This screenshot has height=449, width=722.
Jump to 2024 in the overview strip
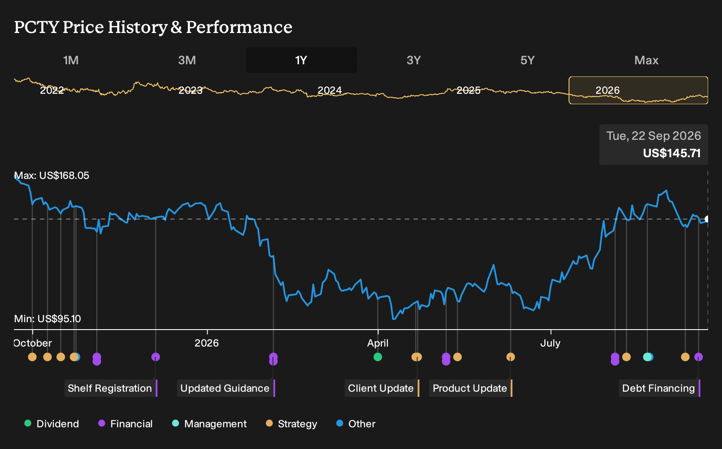coord(330,90)
